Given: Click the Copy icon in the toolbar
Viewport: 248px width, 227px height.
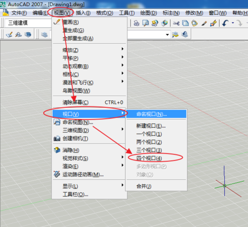Looking at the screenshot, I should pyautogui.click(x=185, y=23).
